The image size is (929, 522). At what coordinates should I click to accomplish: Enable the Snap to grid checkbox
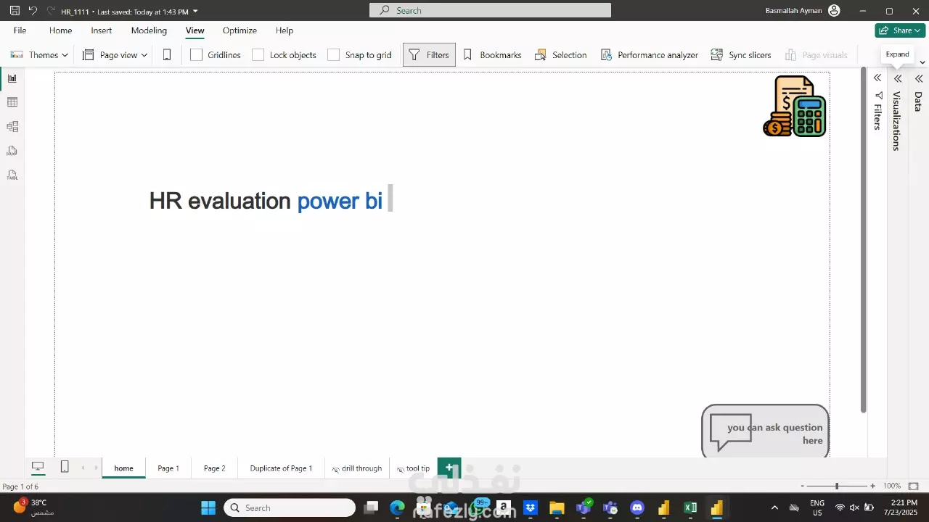point(333,55)
